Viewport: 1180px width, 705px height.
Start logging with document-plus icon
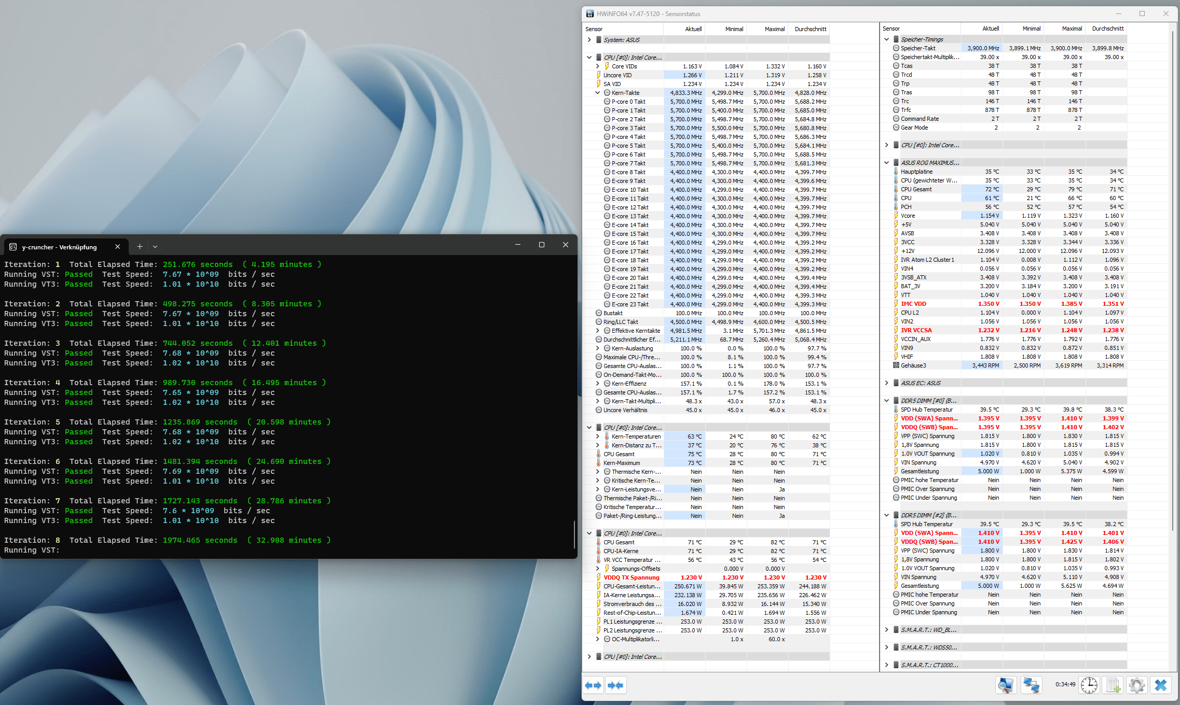(1113, 685)
